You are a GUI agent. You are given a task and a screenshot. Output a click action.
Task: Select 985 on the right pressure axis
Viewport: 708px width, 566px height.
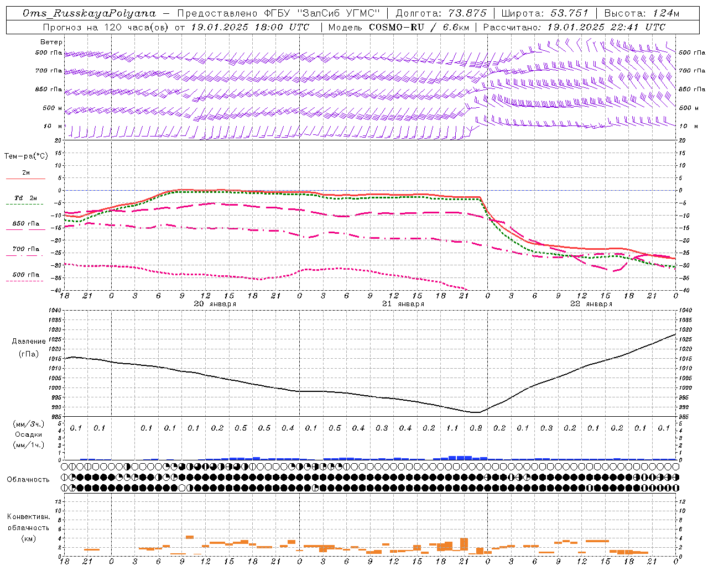[x=684, y=417]
